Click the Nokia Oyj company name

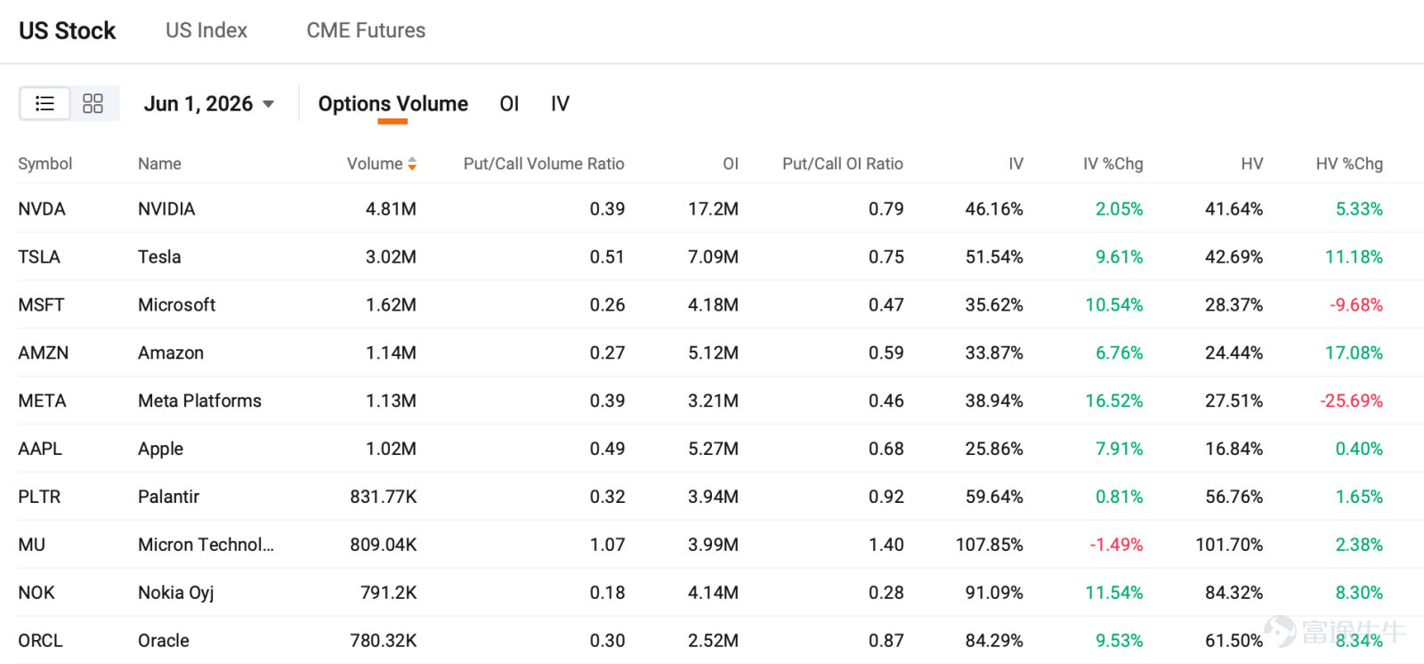click(x=176, y=593)
